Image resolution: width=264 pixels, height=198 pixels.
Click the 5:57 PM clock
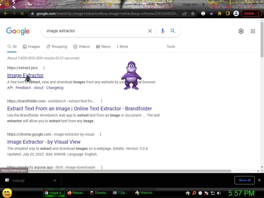tap(241, 193)
